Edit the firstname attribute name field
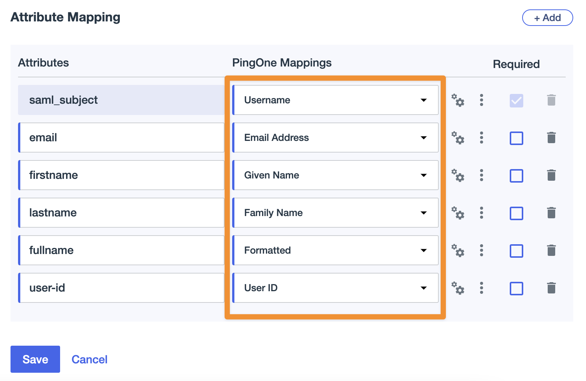The height and width of the screenshot is (381, 586). (x=121, y=175)
